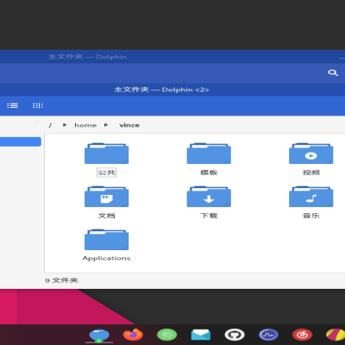Select the 视频 folder name label
This screenshot has width=345, height=345.
click(311, 172)
